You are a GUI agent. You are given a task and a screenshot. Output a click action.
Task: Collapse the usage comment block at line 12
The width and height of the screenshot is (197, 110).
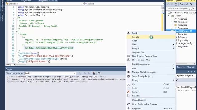coord(16,31)
